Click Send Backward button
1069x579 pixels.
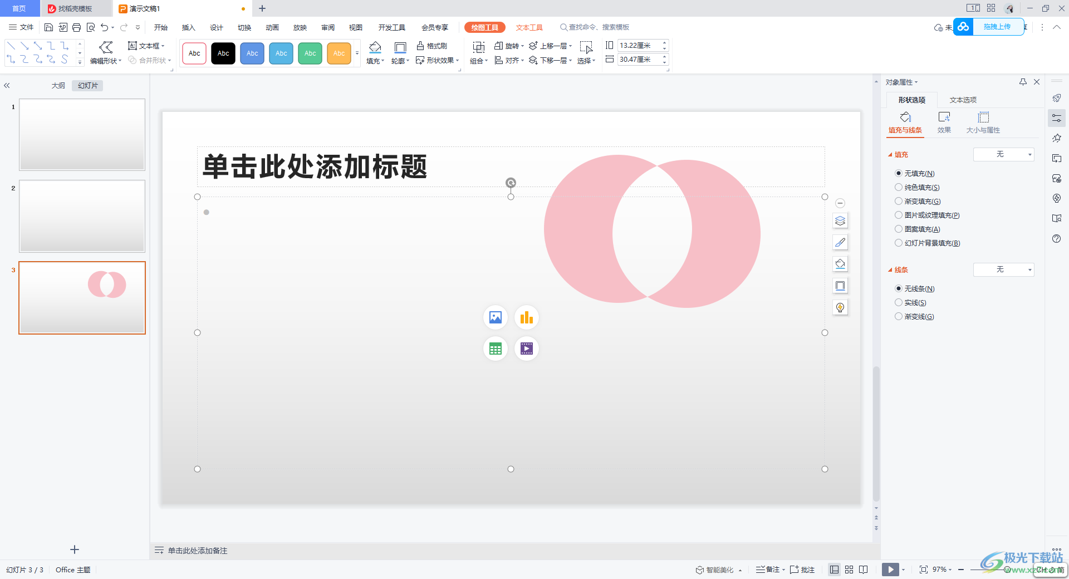[x=551, y=60]
